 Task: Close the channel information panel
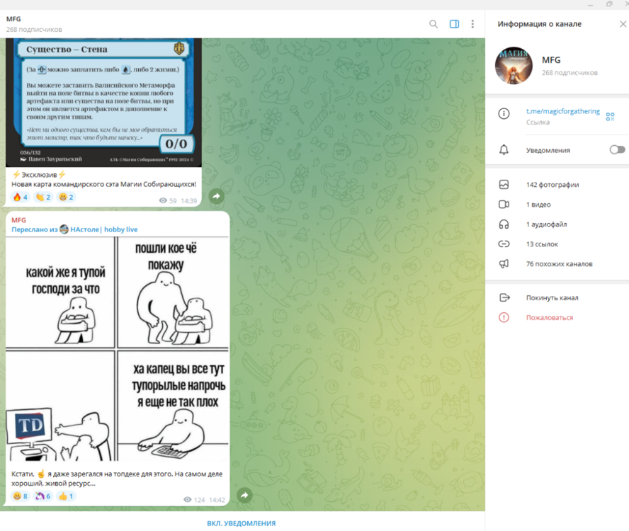pyautogui.click(x=623, y=24)
